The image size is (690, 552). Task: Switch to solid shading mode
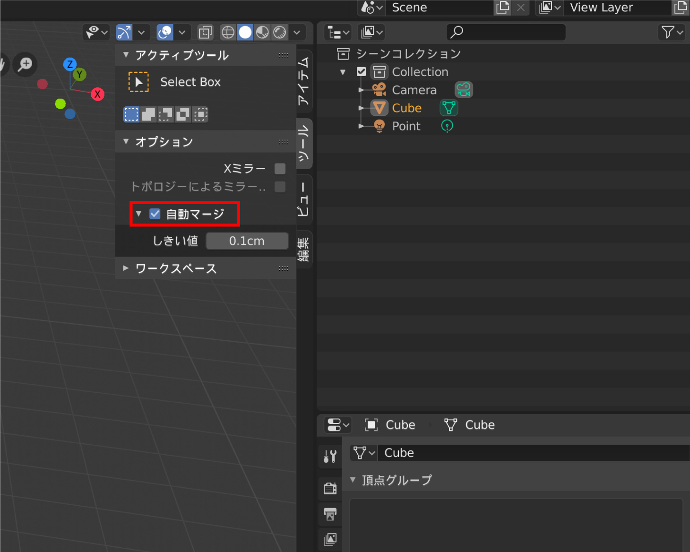(245, 32)
